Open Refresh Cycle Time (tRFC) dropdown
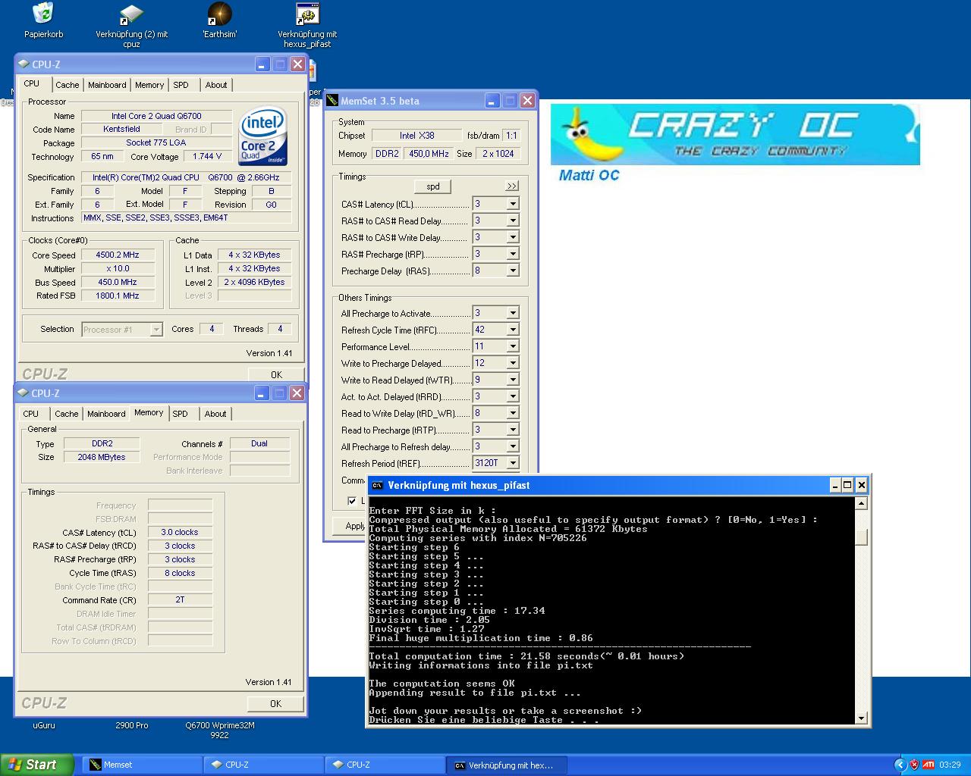Image resolution: width=971 pixels, height=776 pixels. point(513,330)
